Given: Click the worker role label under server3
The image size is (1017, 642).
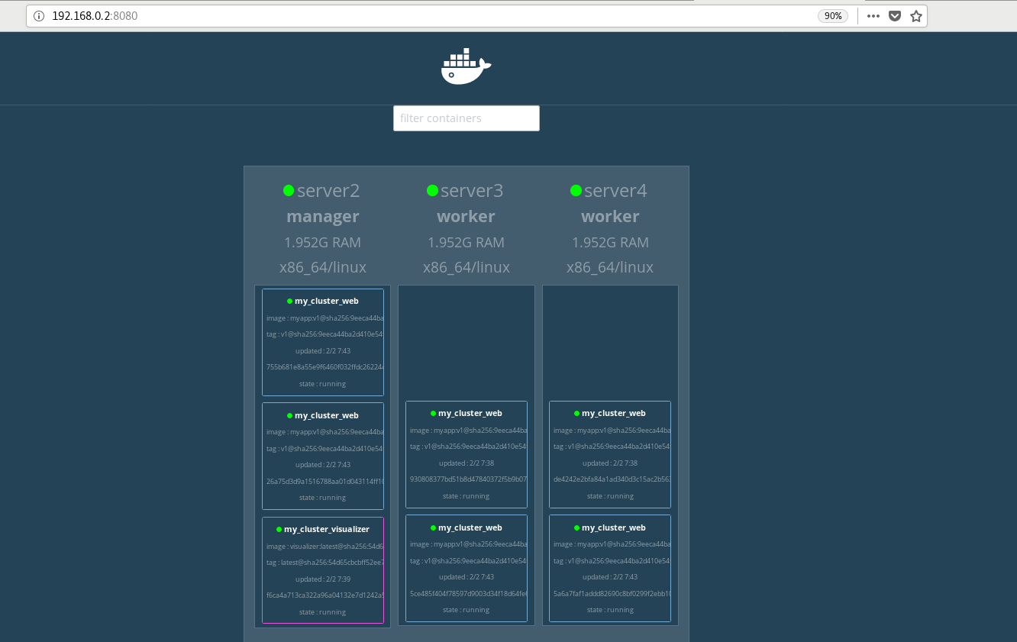Looking at the screenshot, I should (x=467, y=217).
